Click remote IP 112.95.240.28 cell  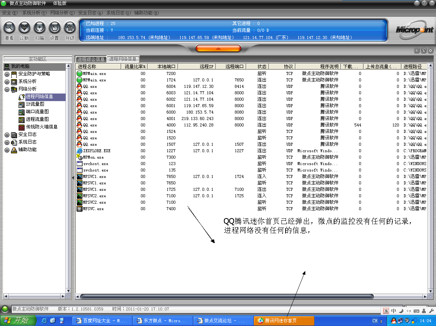pos(198,125)
